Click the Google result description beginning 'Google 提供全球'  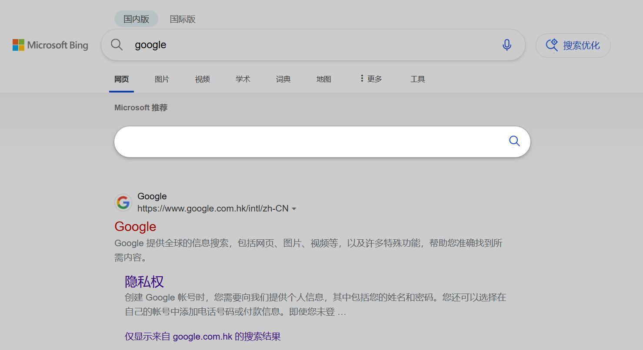(309, 250)
